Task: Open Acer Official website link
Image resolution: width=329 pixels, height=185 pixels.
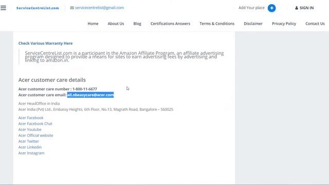Action: pos(35,135)
